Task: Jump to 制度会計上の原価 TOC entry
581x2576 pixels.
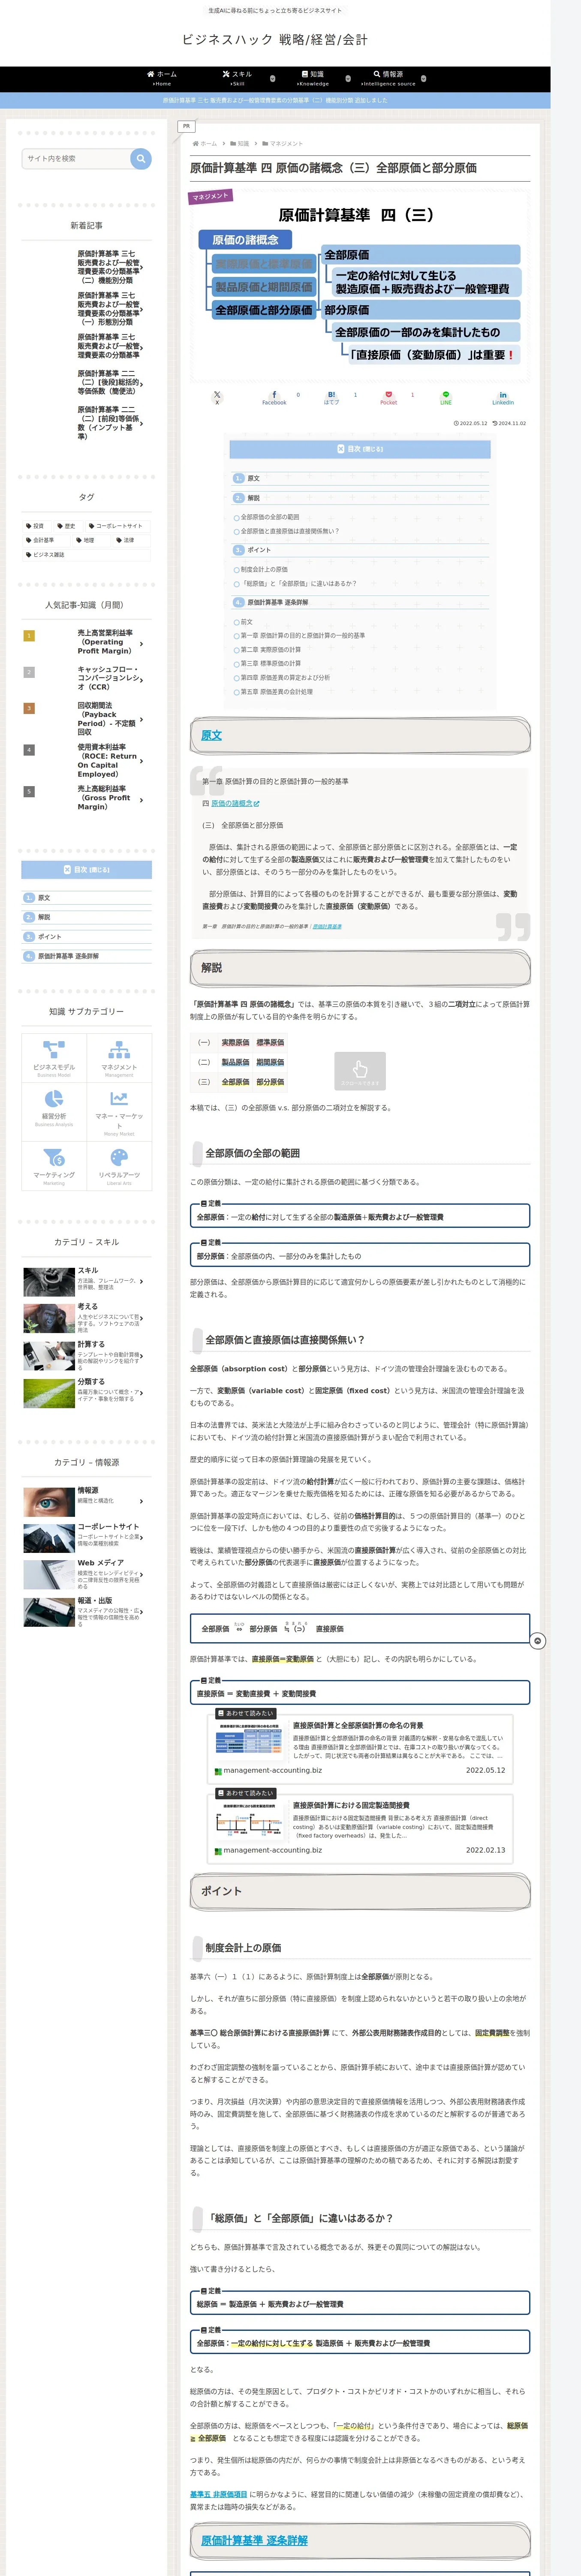Action: tap(264, 569)
